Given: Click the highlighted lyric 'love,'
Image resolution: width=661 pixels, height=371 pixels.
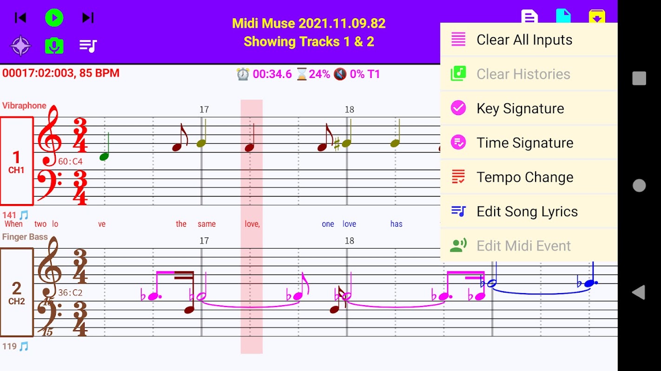Looking at the screenshot, I should [252, 224].
